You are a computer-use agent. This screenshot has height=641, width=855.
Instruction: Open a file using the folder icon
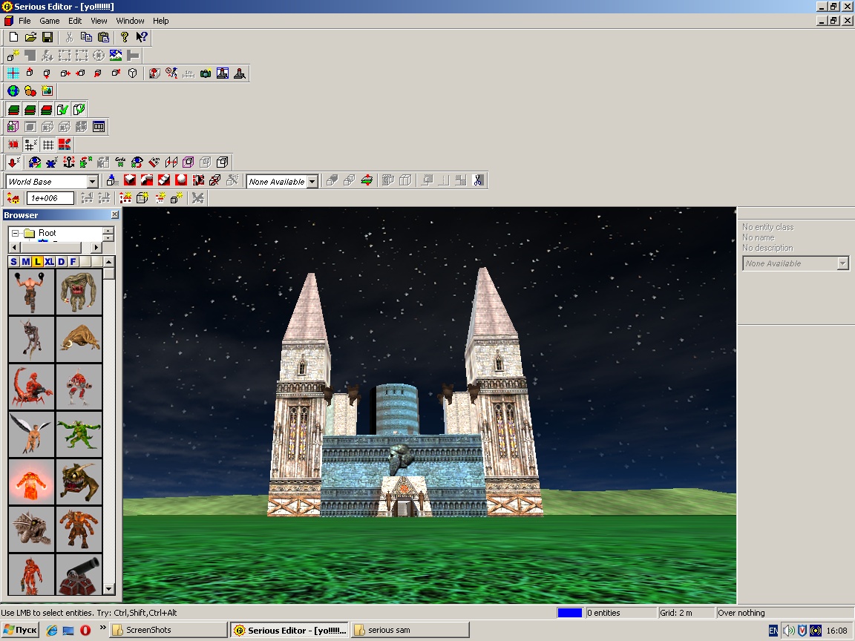pyautogui.click(x=30, y=37)
